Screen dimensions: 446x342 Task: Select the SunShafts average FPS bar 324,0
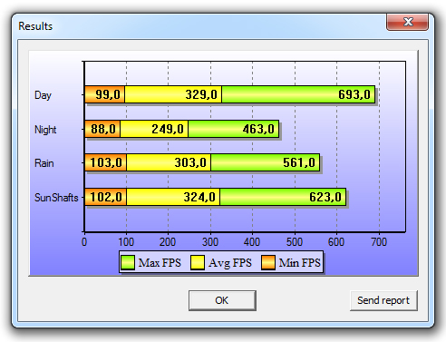[x=173, y=197]
